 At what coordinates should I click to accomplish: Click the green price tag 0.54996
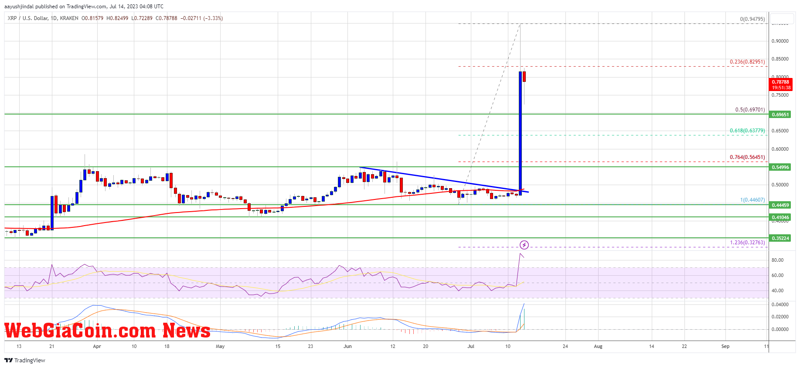tap(780, 167)
